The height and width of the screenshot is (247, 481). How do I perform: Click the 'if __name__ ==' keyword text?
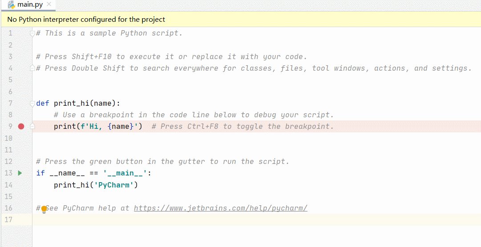(67, 173)
